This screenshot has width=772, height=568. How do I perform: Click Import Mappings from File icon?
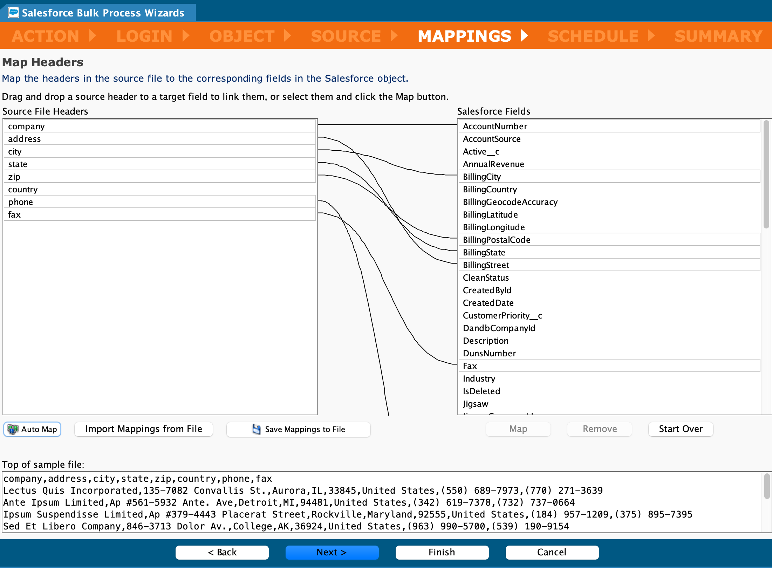pos(143,429)
